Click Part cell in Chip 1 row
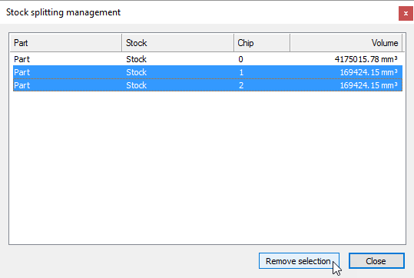Screen dimensions: 414x278 (x=22, y=72)
